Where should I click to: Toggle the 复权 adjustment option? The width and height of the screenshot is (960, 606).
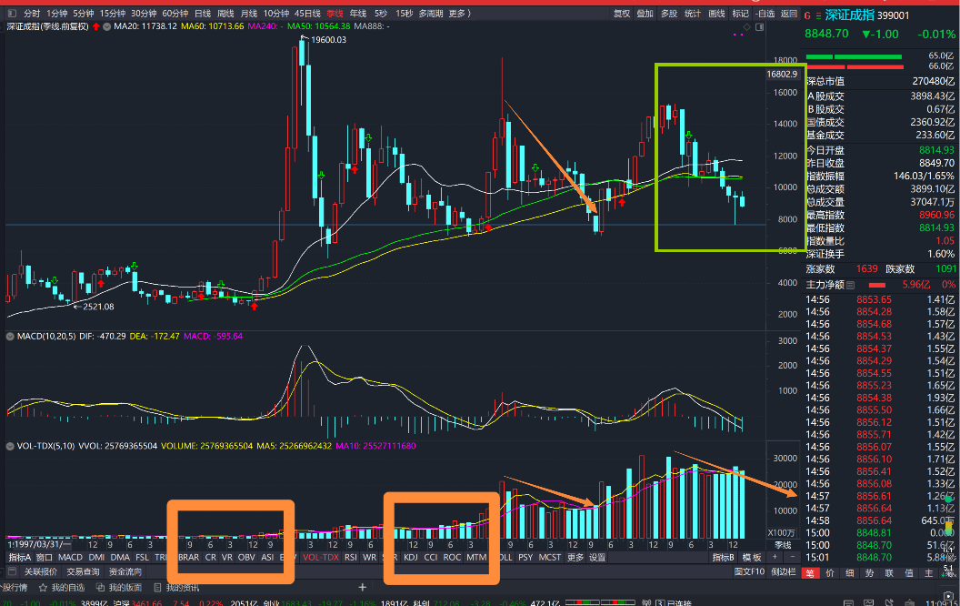pyautogui.click(x=622, y=14)
